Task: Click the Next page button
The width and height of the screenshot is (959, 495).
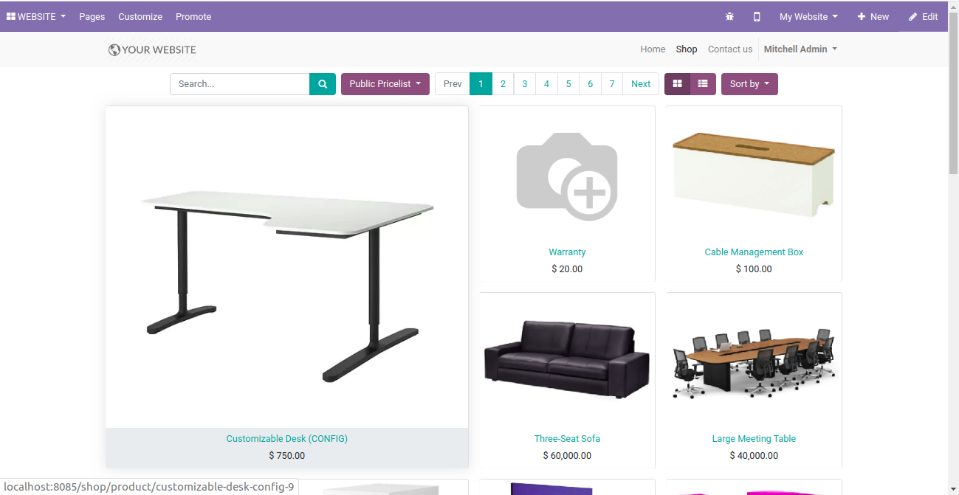Action: click(641, 84)
